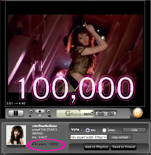Viewport: 151px width, 155px height.
Task: Open the โค้ดเพลง song code button
Action: [111, 113]
